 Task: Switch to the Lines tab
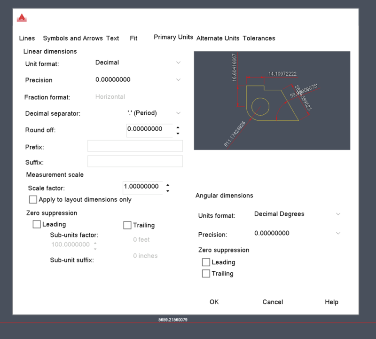click(27, 38)
